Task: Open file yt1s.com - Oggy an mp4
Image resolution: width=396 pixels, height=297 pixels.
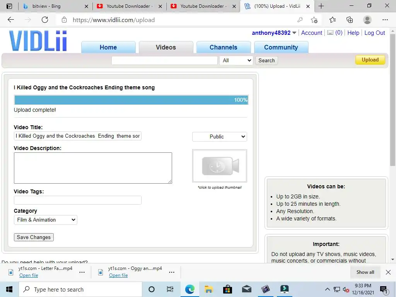Action: 118,275
